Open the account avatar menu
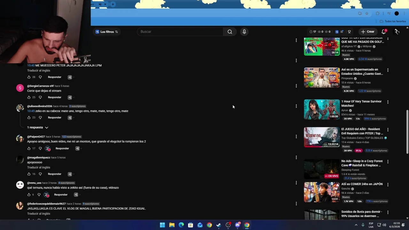The width and height of the screenshot is (409, 230). pyautogui.click(x=397, y=32)
